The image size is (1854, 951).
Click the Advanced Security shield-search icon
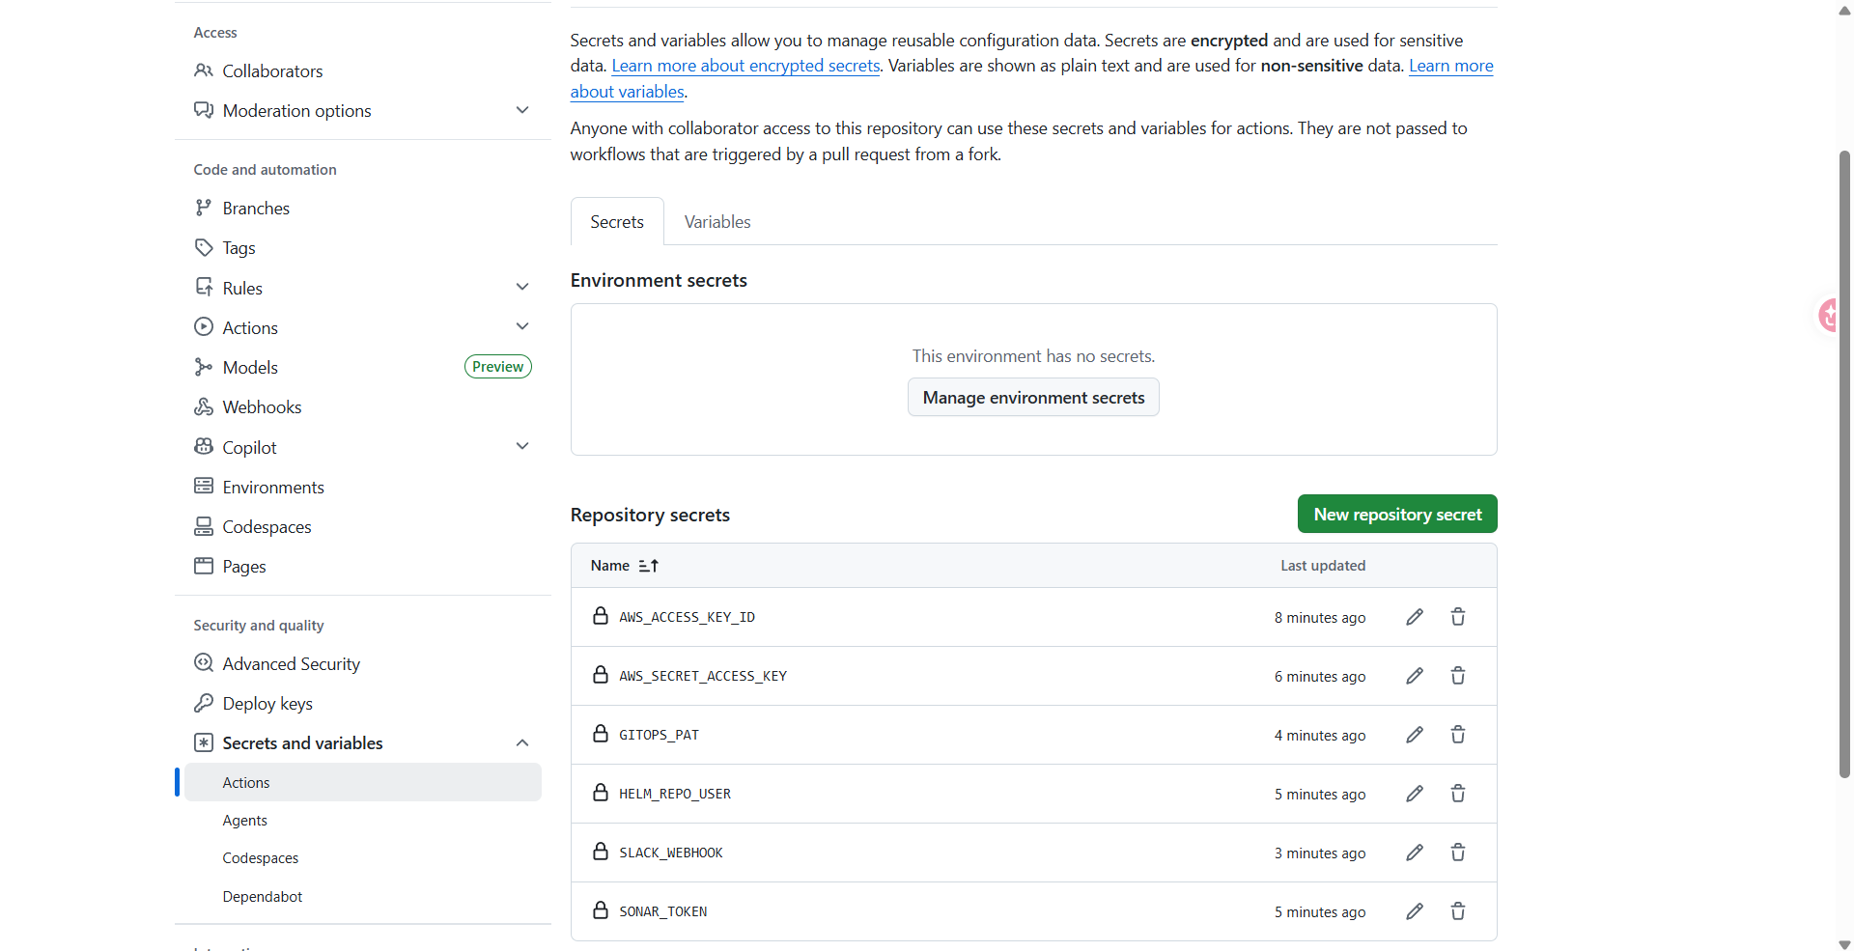tap(204, 663)
